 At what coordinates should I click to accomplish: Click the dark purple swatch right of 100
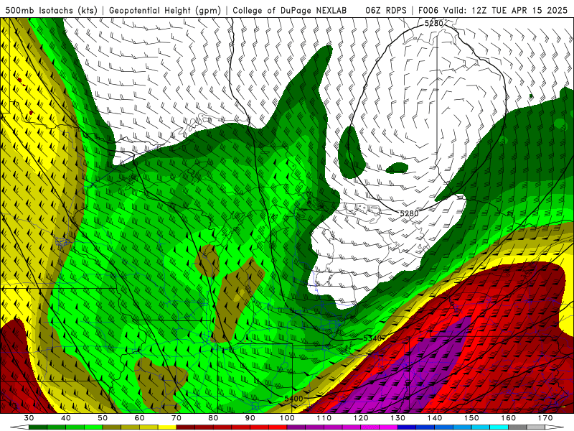[x=296, y=427]
